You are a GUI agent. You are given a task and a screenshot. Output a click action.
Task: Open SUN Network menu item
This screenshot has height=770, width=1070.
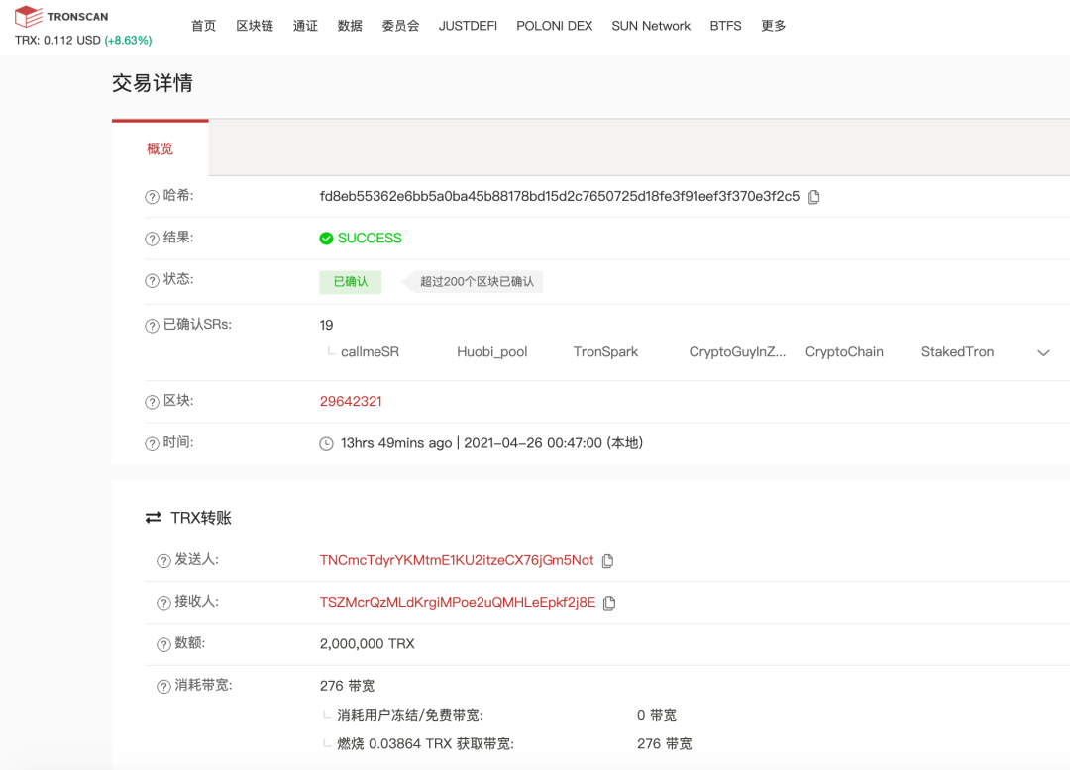pos(651,26)
